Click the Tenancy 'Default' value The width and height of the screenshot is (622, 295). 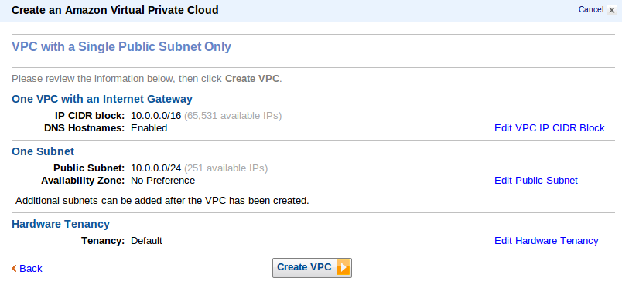coord(147,241)
